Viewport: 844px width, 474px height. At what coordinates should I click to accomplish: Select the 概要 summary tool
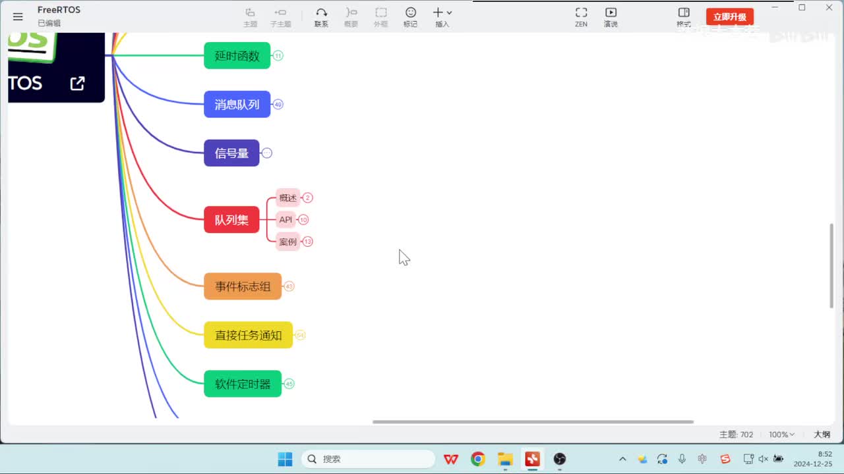(351, 17)
